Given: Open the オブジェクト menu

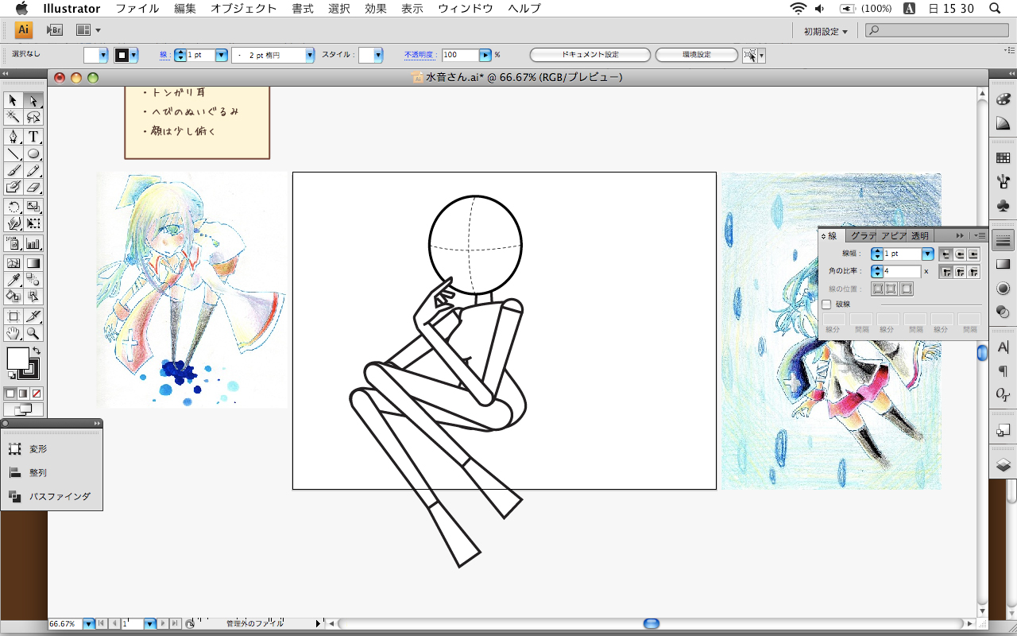Looking at the screenshot, I should click(x=244, y=9).
